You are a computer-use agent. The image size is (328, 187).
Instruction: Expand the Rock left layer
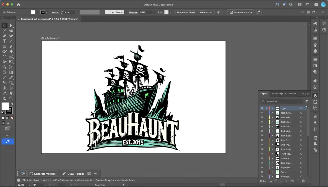272,117
